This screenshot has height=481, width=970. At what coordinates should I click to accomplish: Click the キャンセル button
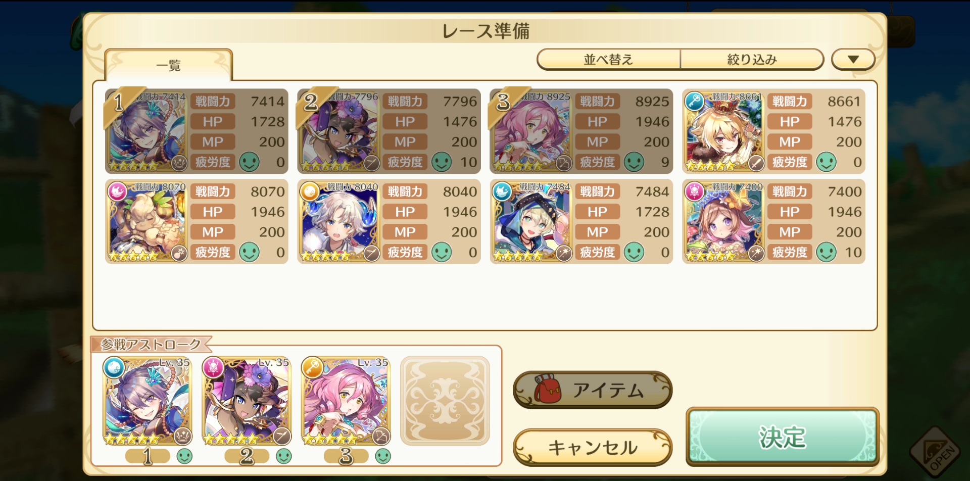tap(593, 447)
